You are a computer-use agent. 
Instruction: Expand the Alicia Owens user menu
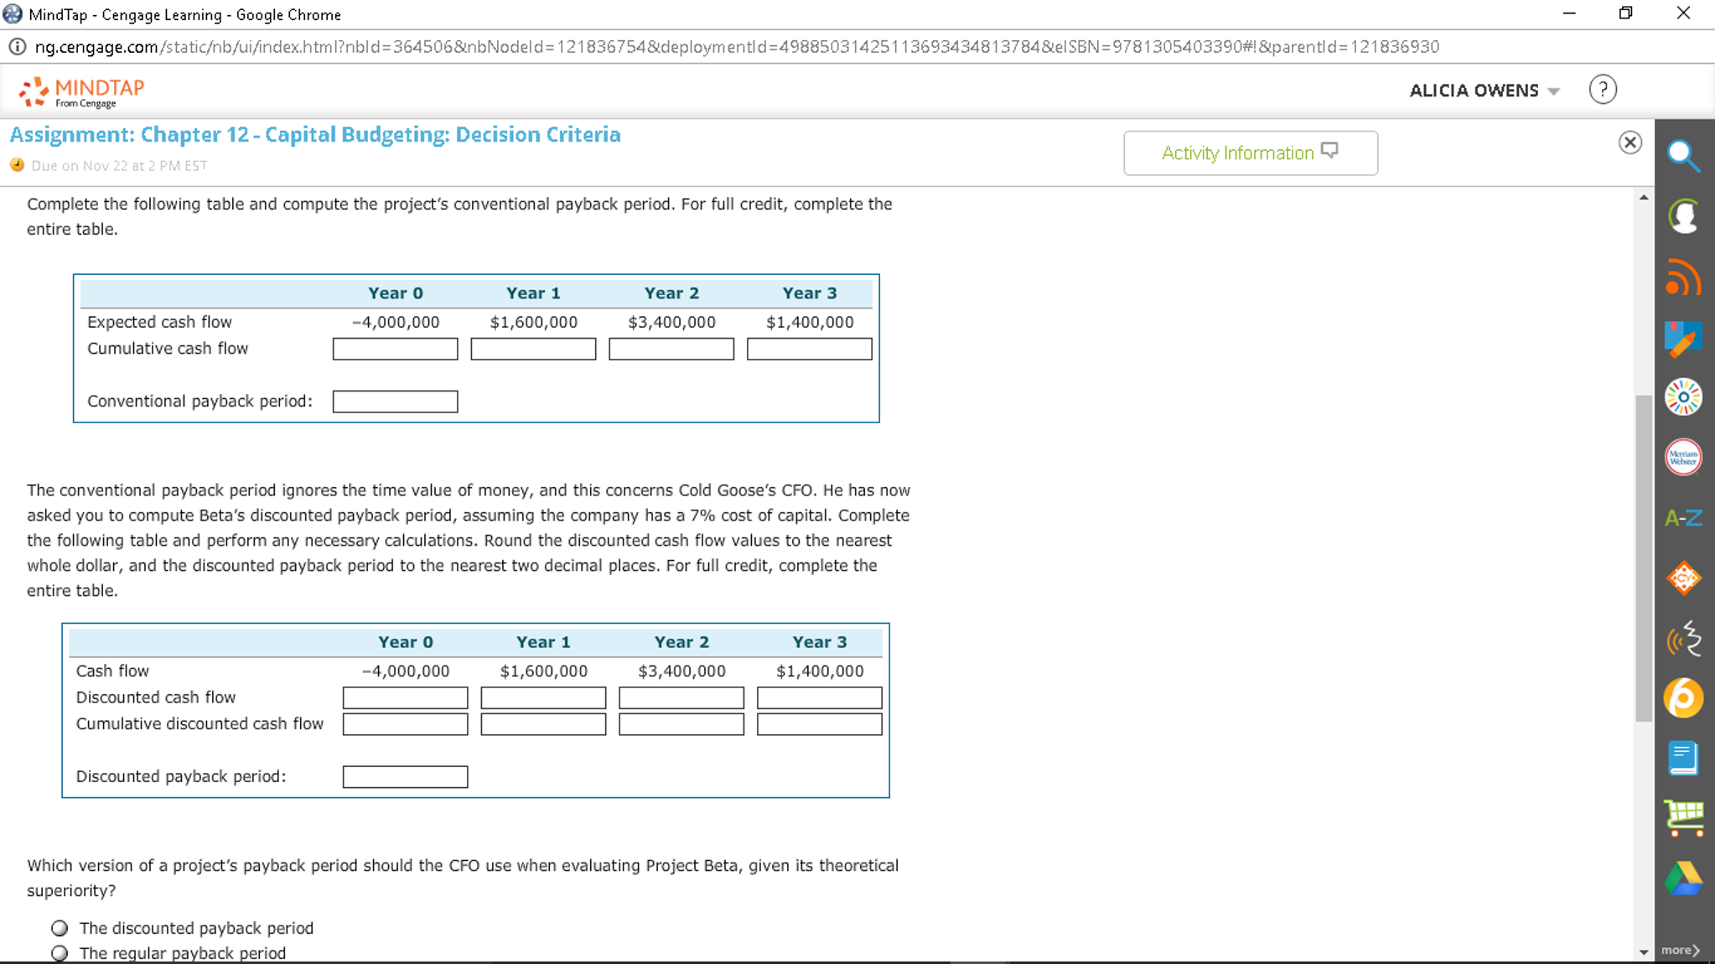click(1484, 91)
